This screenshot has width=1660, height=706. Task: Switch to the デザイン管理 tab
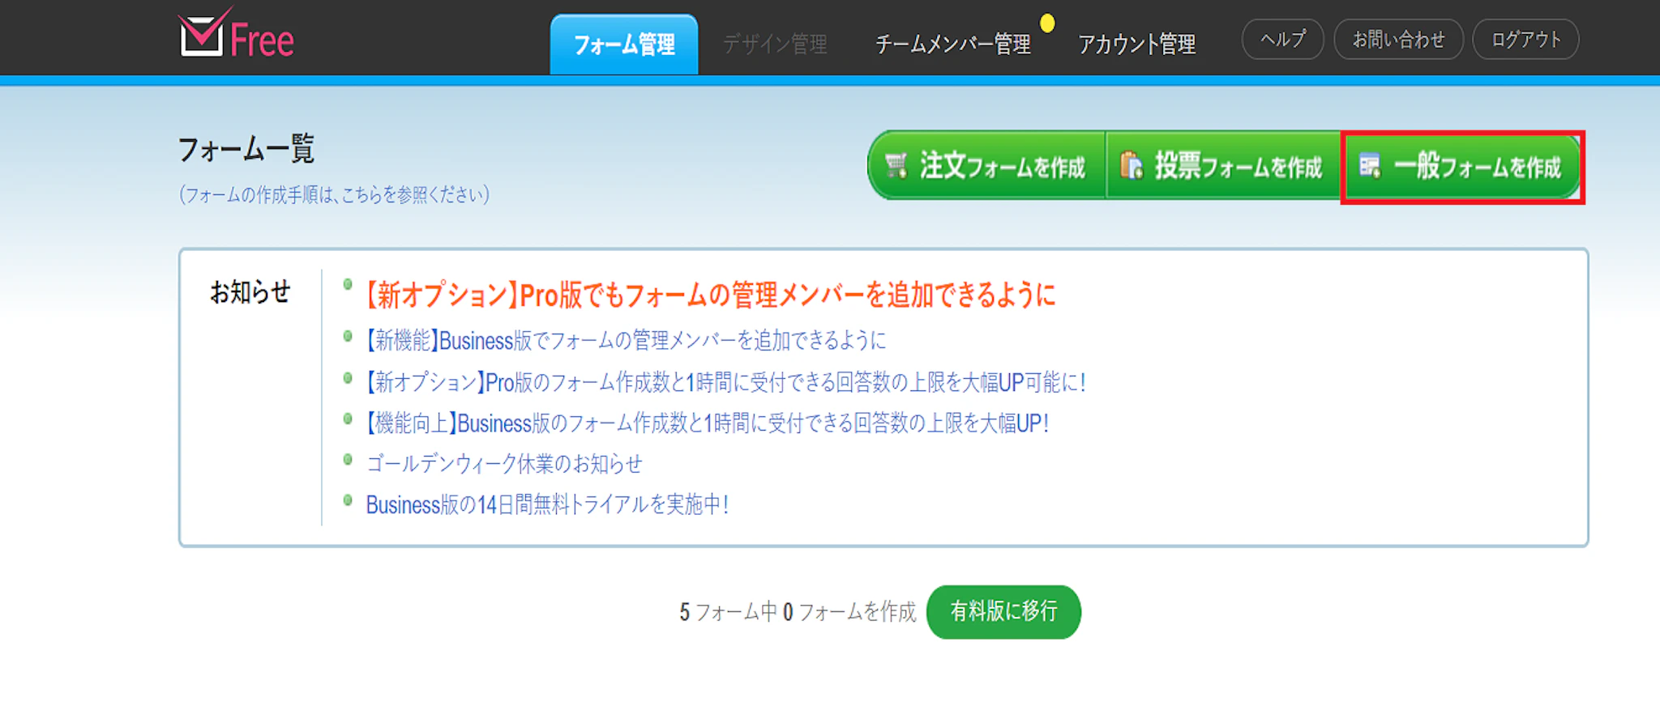[775, 45]
